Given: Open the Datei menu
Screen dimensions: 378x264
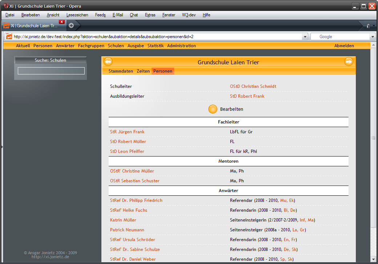Looking at the screenshot, I should (10, 15).
